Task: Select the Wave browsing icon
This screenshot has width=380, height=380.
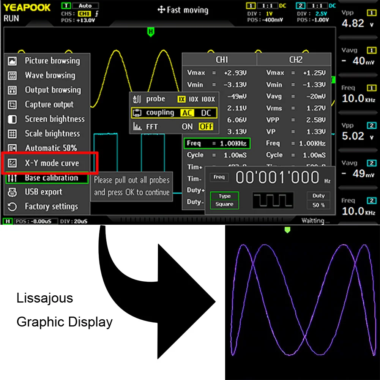Action: [x=12, y=76]
